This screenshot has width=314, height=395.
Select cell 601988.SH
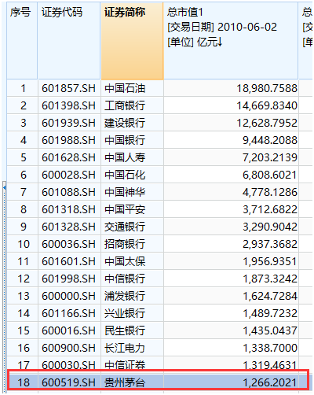point(69,140)
